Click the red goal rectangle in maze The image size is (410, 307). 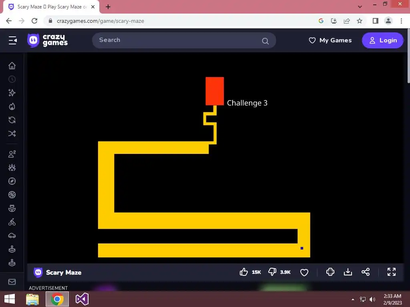(215, 91)
